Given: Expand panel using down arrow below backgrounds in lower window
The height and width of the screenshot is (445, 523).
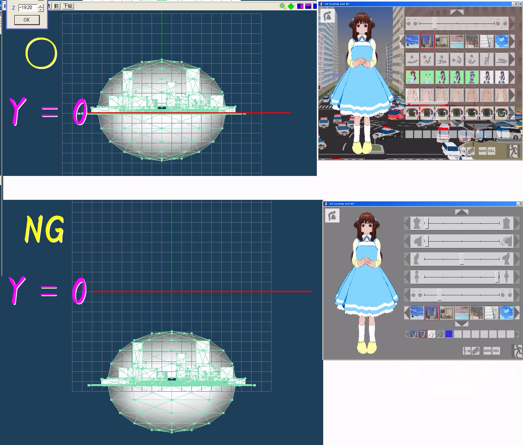Looking at the screenshot, I should pos(462,324).
